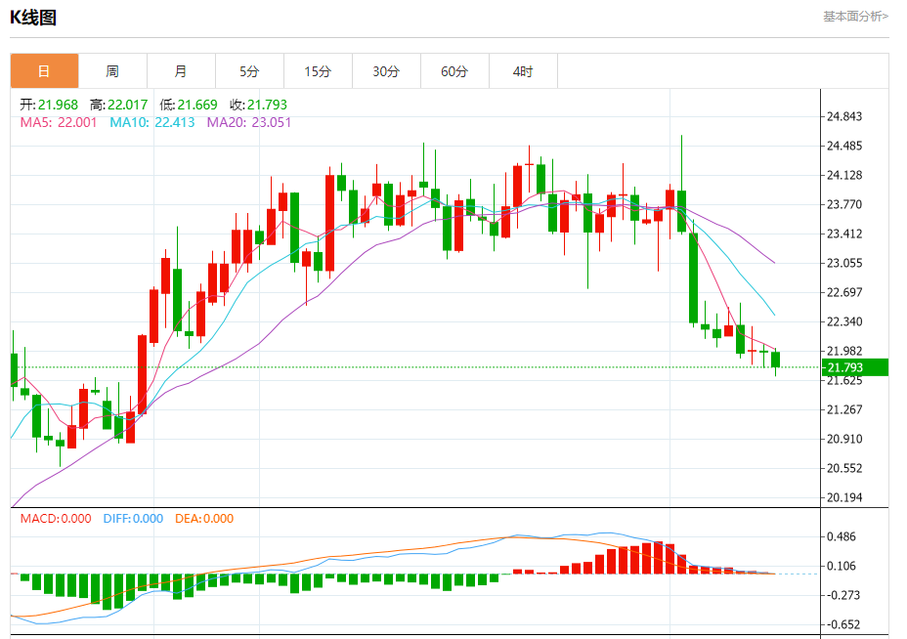
Task: Click the -0.652 MACD axis label
Action: [x=842, y=625]
